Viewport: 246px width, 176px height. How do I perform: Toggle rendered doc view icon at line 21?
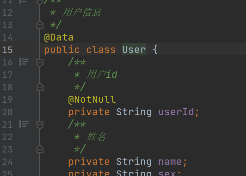click(x=24, y=124)
